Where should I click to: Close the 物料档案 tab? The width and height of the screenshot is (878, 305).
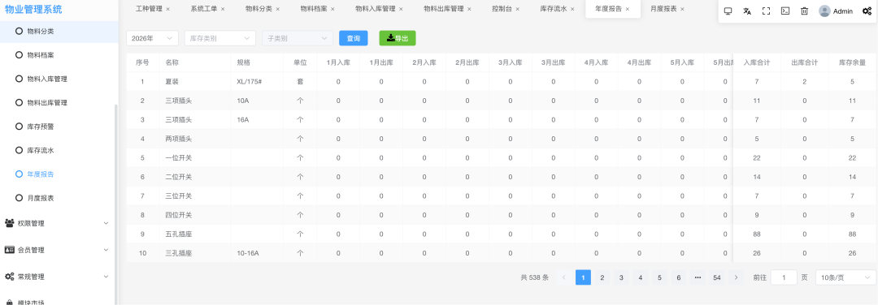pyautogui.click(x=333, y=9)
